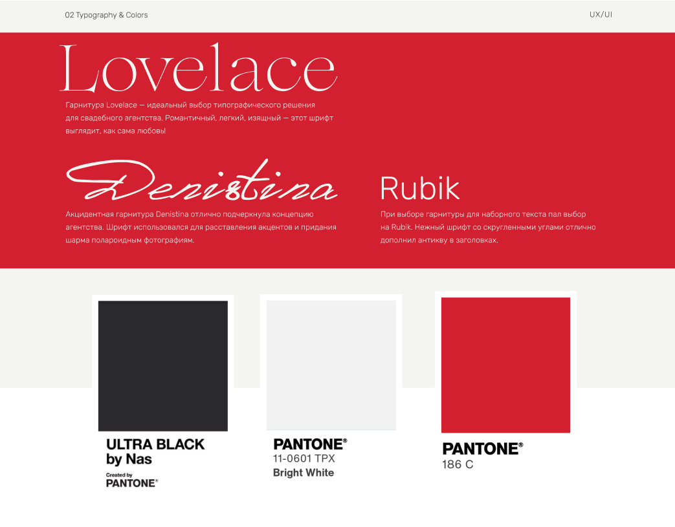This screenshot has height=527, width=675.
Task: Click the Rubik font name heading
Action: pos(419,188)
